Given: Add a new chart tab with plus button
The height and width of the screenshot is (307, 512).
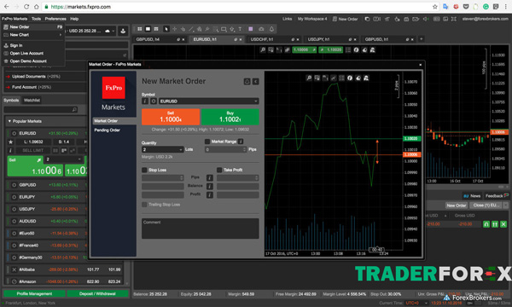Looking at the screenshot, I should [422, 39].
